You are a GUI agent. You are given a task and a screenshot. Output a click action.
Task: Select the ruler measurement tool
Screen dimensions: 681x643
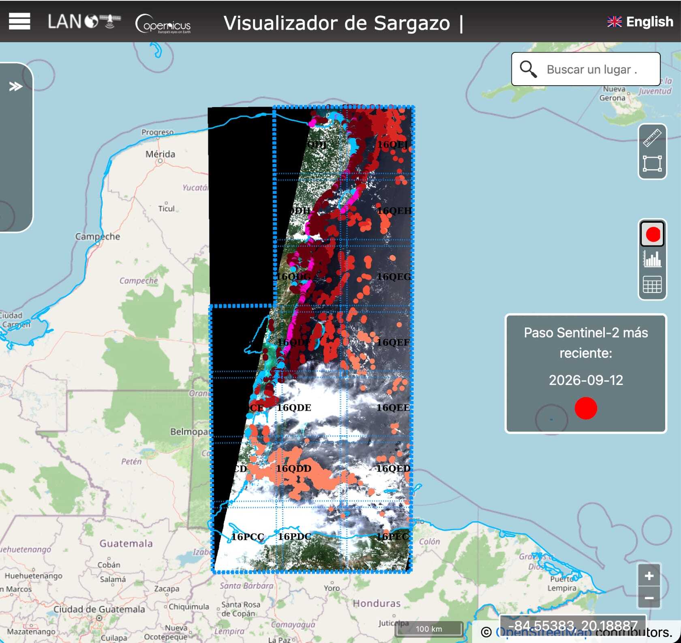click(x=652, y=138)
